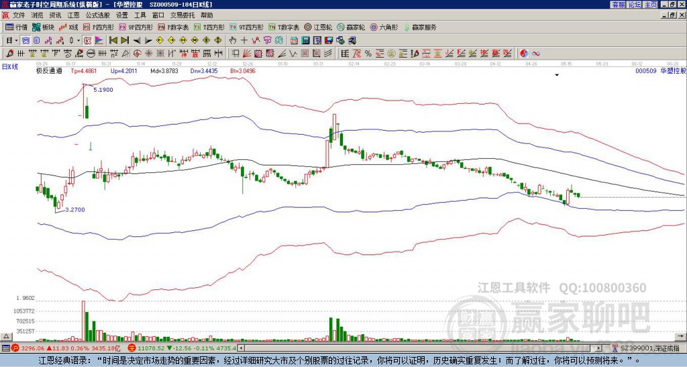687x367 pixels.
Task: Restore the inner chart window
Action: tap(672, 15)
